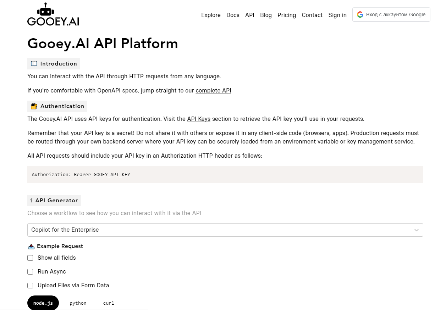Switch to the curl tab

click(x=109, y=303)
